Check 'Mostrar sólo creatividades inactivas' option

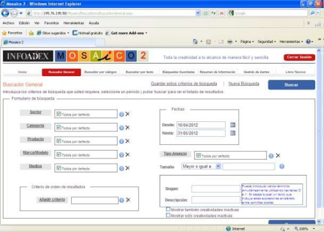click(168, 215)
